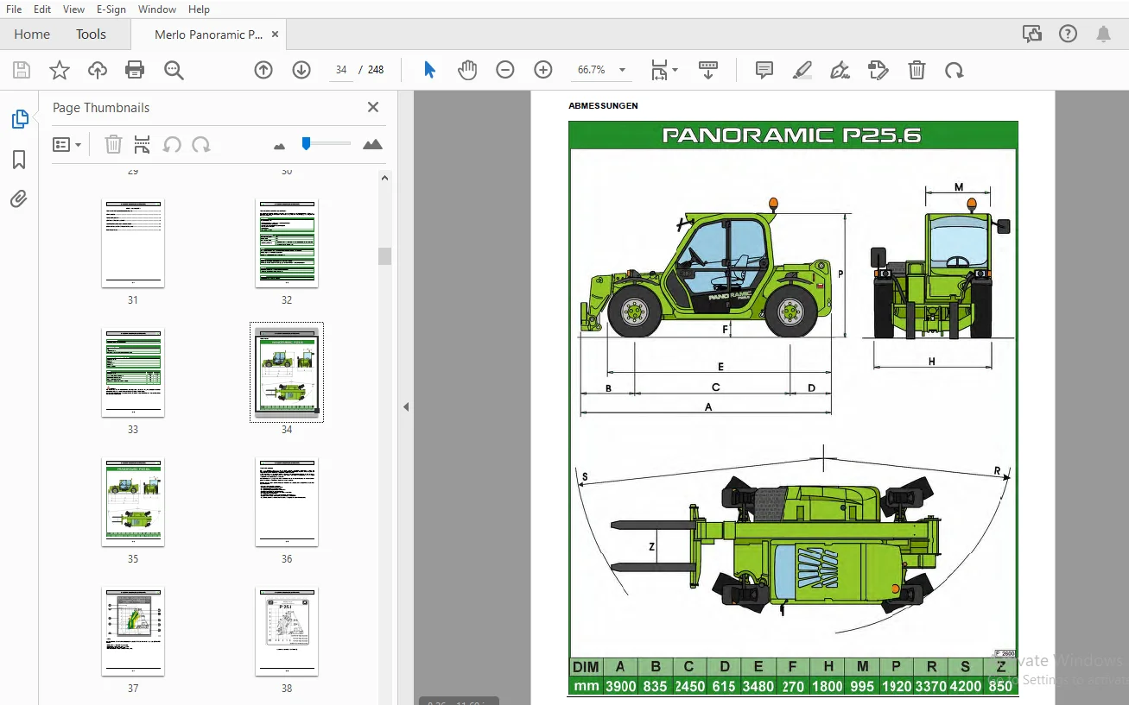Rotate thumbnails clockwise in the panel
This screenshot has width=1129, height=705.
click(201, 144)
